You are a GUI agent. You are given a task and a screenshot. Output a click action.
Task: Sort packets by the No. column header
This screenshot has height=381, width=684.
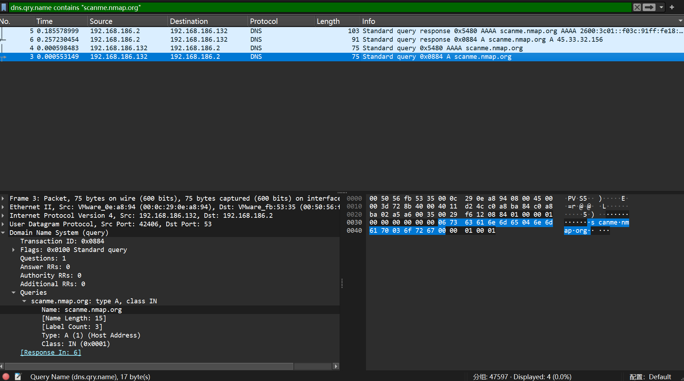pyautogui.click(x=17, y=21)
